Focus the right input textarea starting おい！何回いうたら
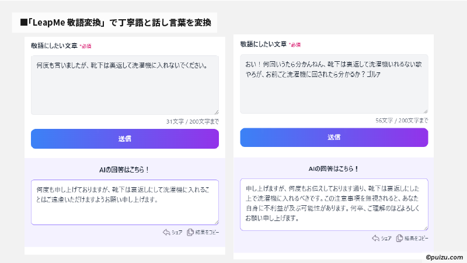The height and width of the screenshot is (263, 467). tap(334, 84)
